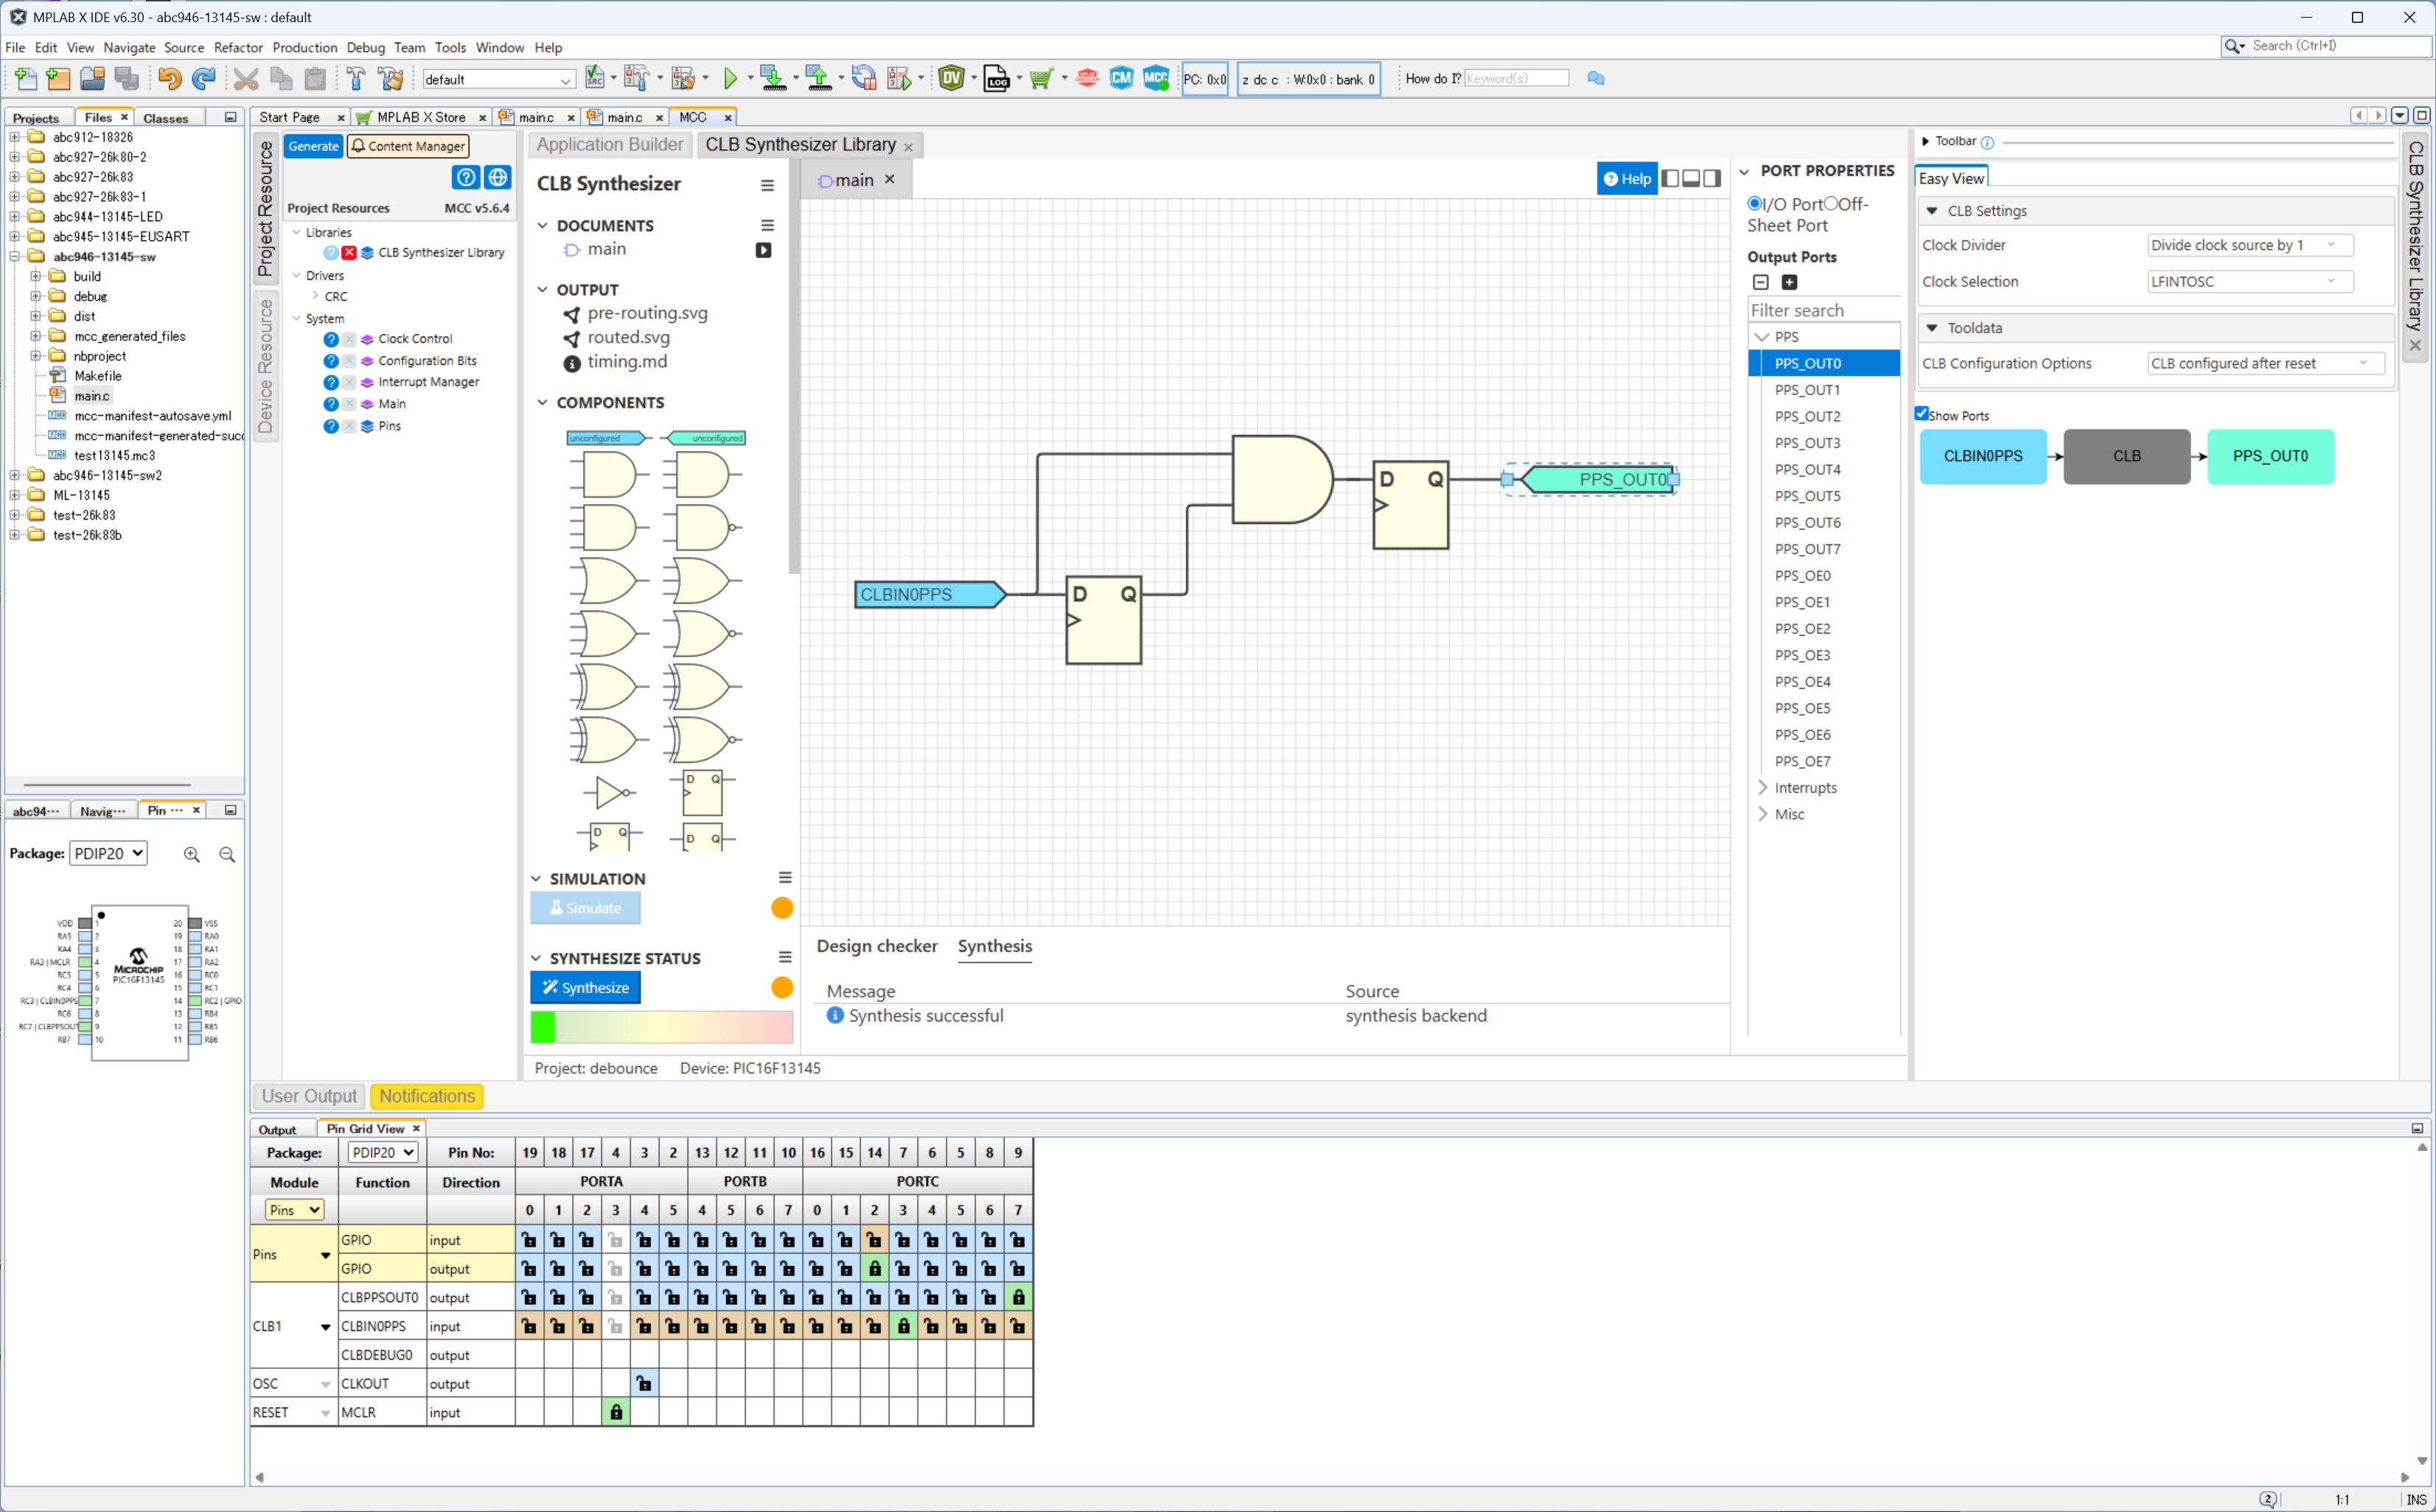Click the globe icon in Project Resources
This screenshot has height=1512, width=2436.
tap(497, 178)
